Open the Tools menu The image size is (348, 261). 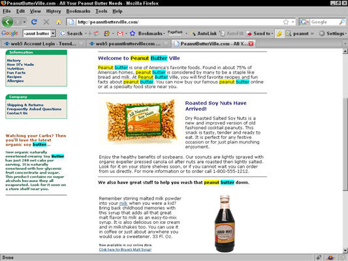(101, 11)
